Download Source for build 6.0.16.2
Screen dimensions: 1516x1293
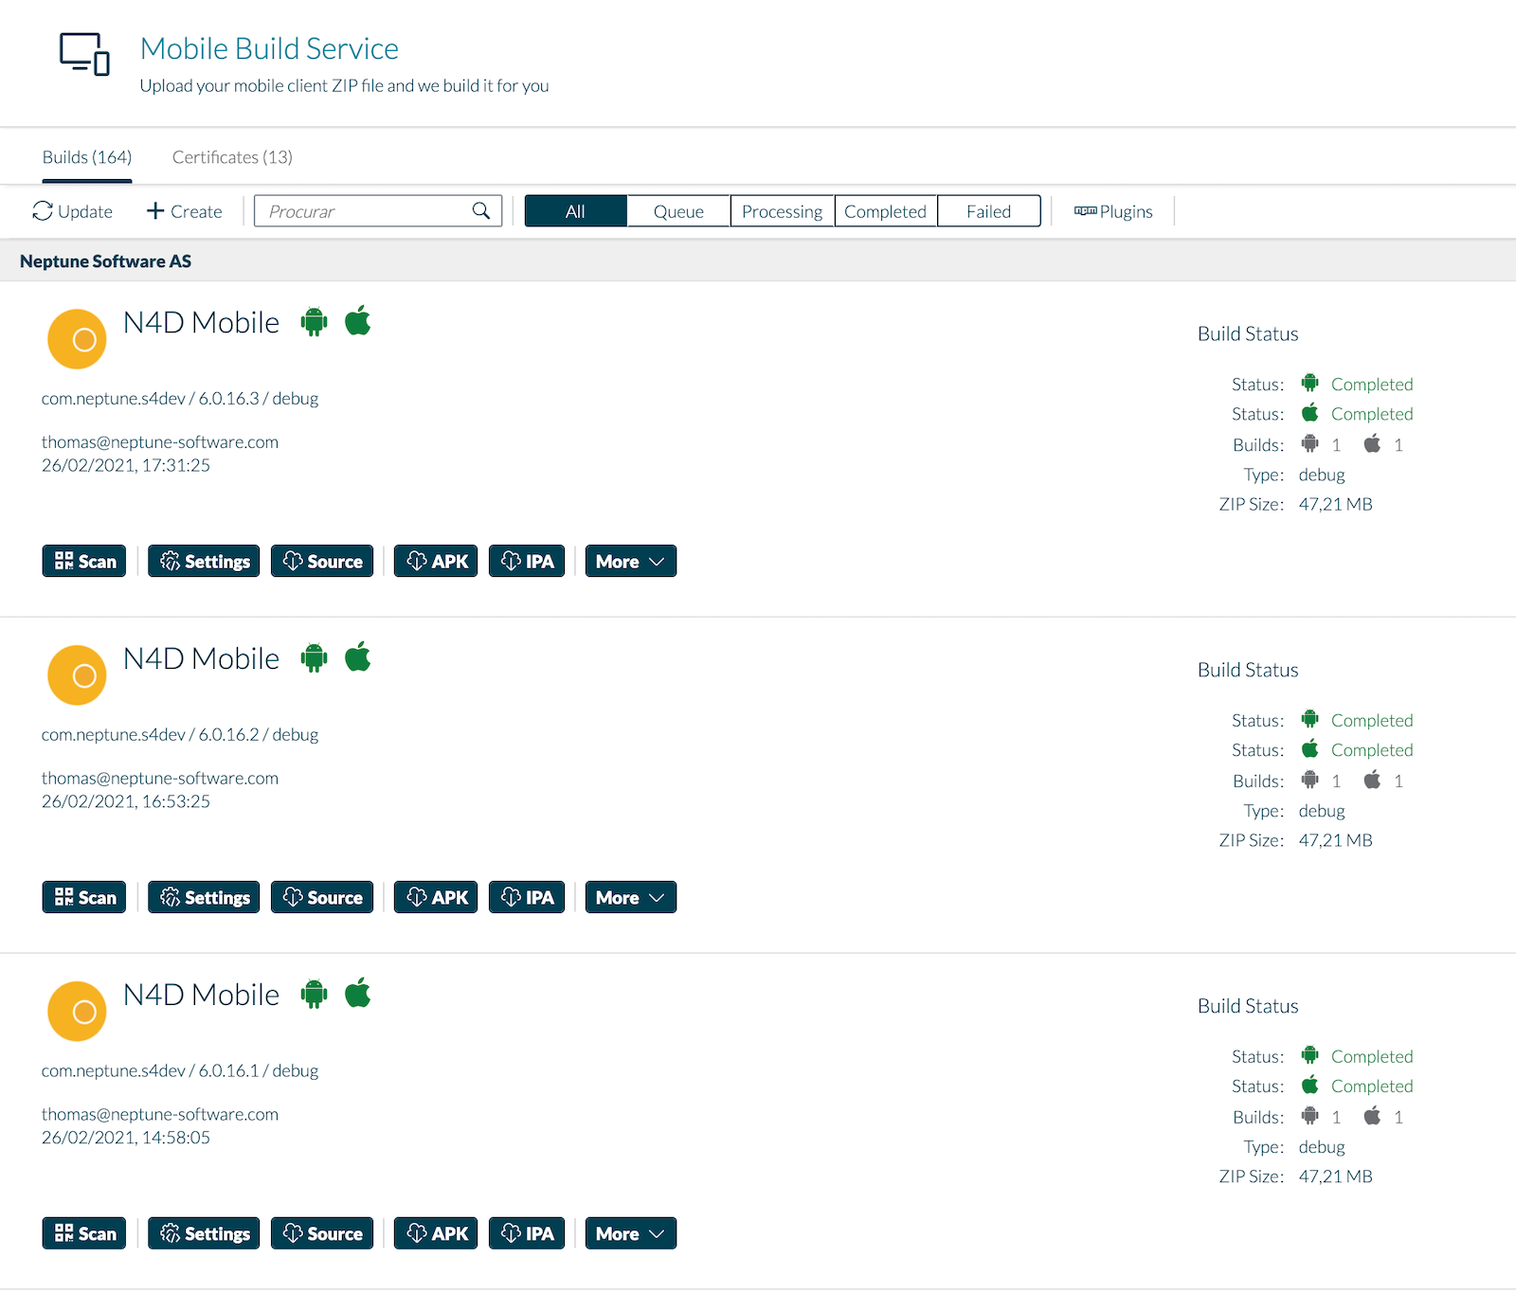pos(322,897)
